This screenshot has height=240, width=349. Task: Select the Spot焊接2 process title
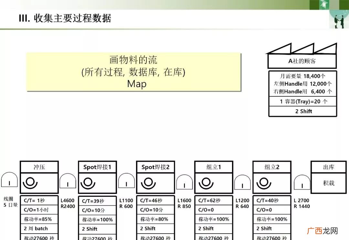pos(155,167)
